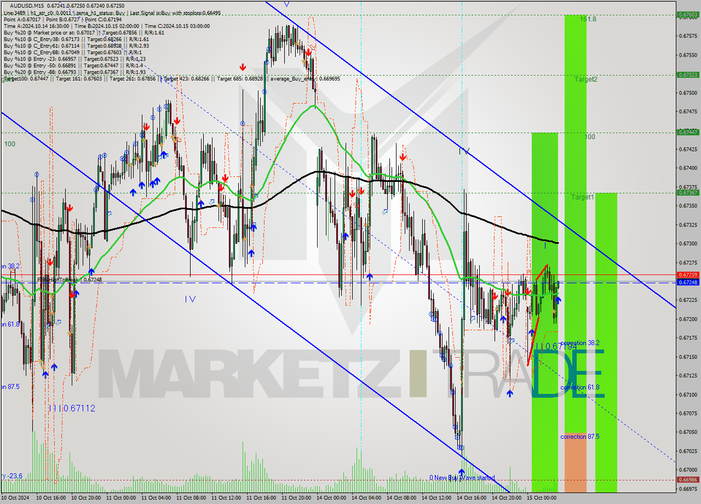Select the 0.67367 green price label
Viewport: 701px width, 504px height.
[x=688, y=192]
